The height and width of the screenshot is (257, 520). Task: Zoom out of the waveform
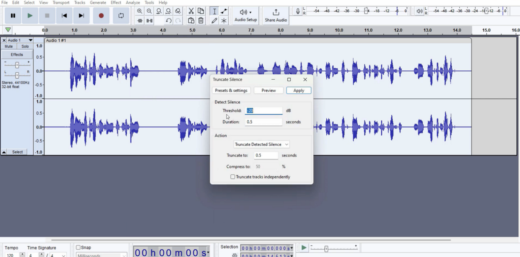point(149,11)
